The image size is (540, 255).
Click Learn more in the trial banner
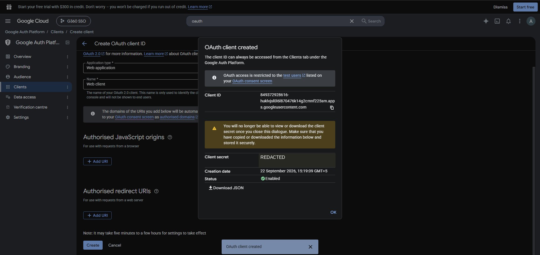(200, 7)
